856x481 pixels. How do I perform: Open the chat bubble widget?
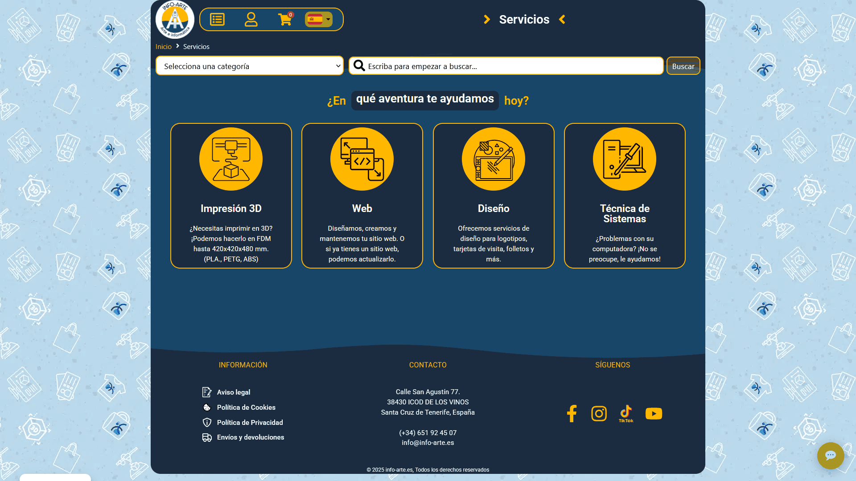(830, 456)
